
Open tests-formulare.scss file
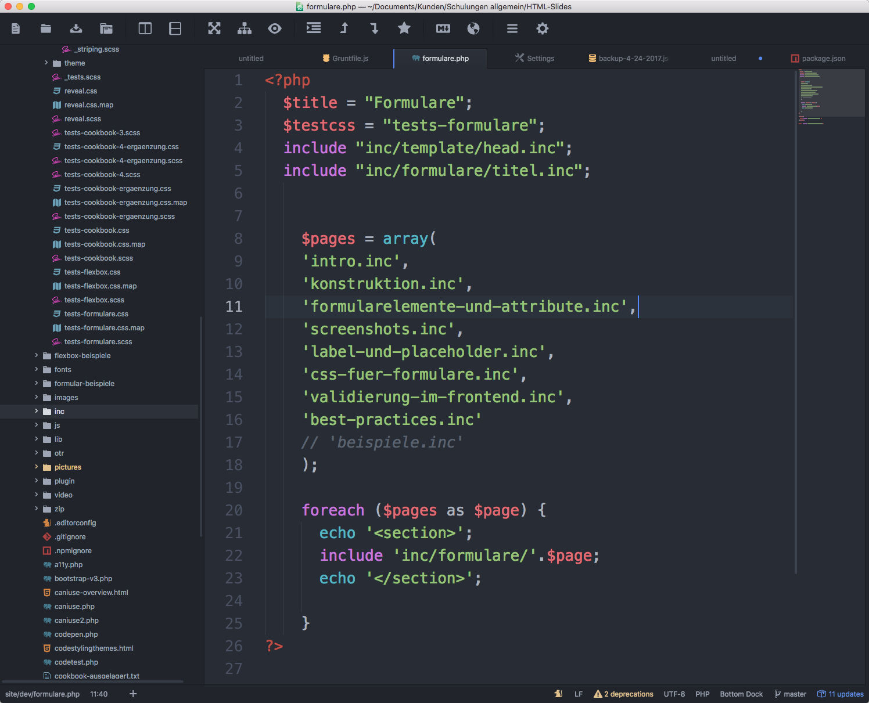(x=98, y=342)
